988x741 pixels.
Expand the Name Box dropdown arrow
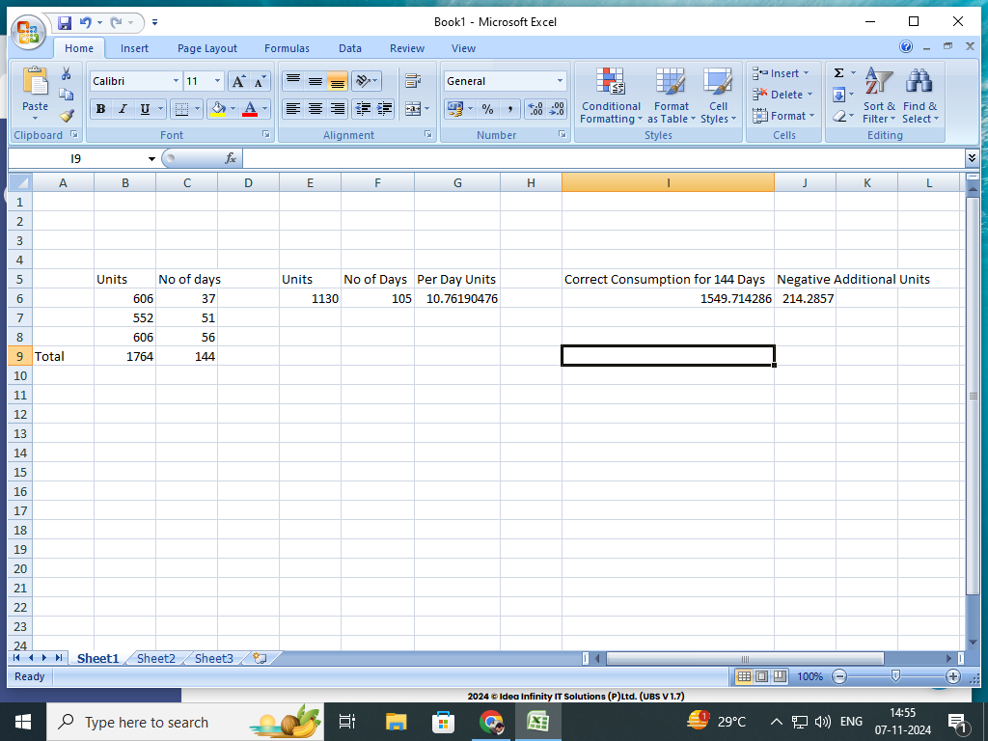(151, 159)
